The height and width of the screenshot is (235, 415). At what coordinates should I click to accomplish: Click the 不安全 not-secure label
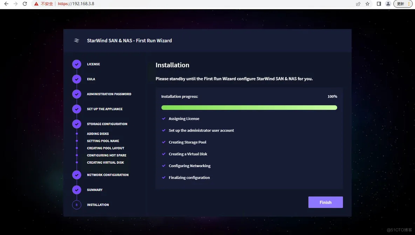click(47, 4)
